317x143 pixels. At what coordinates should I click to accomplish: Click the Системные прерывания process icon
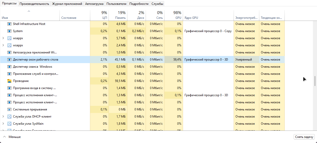click(x=9, y=109)
